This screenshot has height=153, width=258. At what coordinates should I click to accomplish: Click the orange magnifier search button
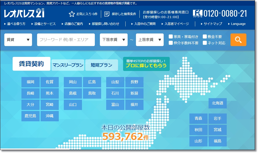(238, 40)
